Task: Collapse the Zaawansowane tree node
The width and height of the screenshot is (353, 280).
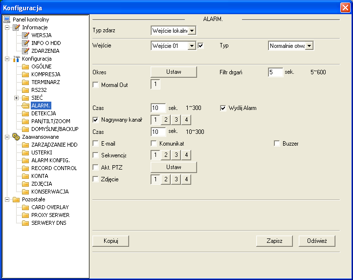Action: tap(7, 137)
